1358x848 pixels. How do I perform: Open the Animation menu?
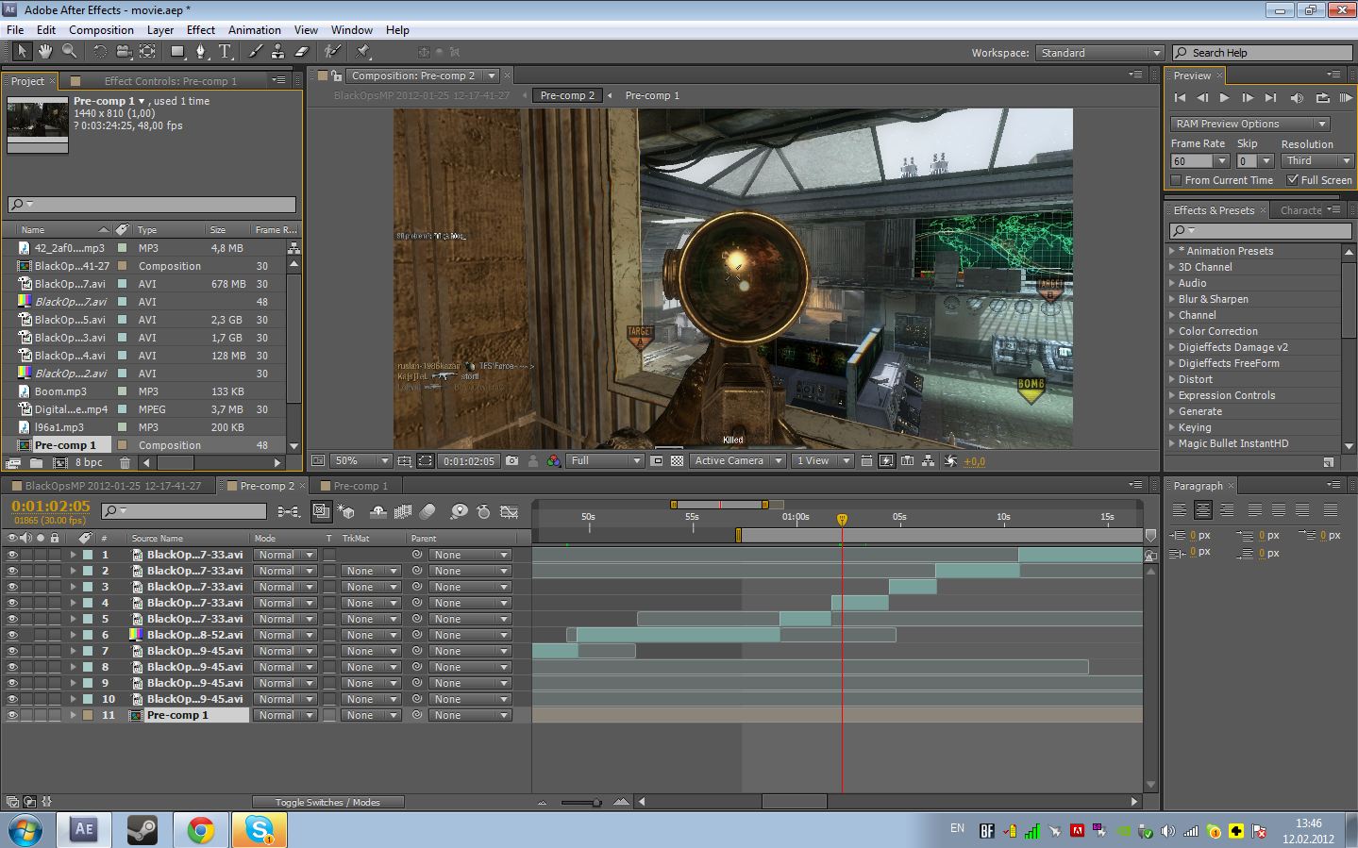[x=255, y=30]
